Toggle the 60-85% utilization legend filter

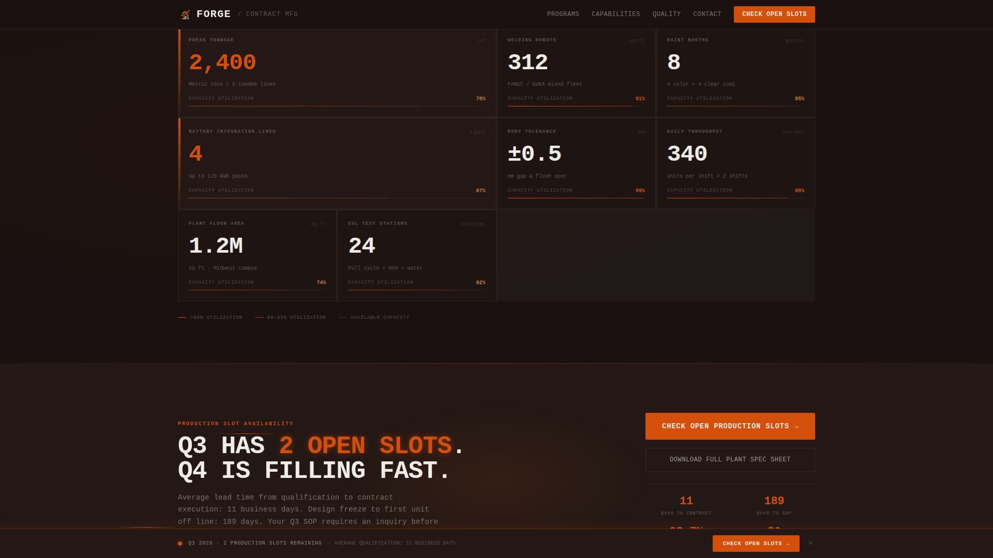click(x=291, y=317)
